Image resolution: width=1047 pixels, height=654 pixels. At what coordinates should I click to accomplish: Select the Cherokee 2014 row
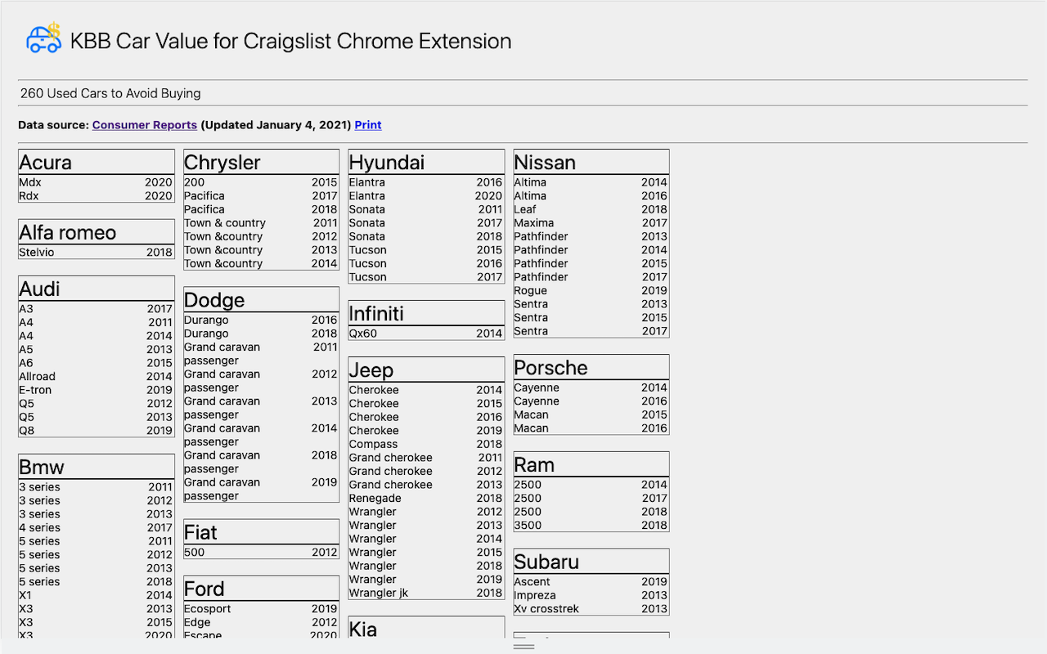pos(427,390)
